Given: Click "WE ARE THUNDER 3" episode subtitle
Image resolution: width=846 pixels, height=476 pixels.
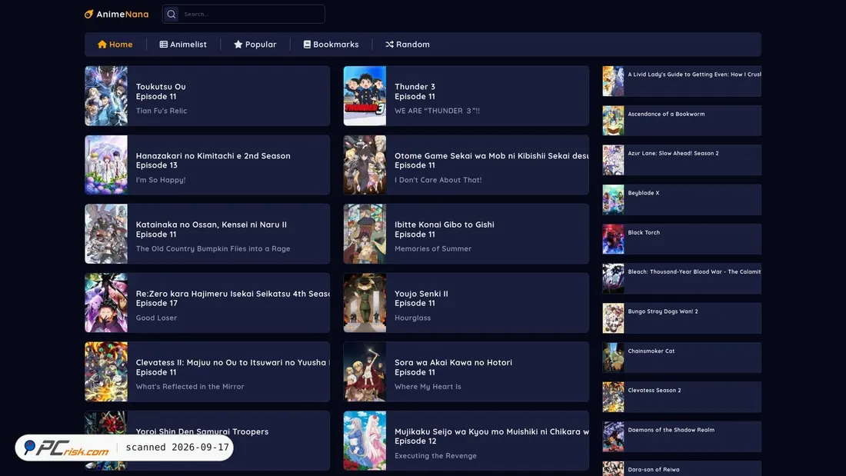Looking at the screenshot, I should pos(437,111).
